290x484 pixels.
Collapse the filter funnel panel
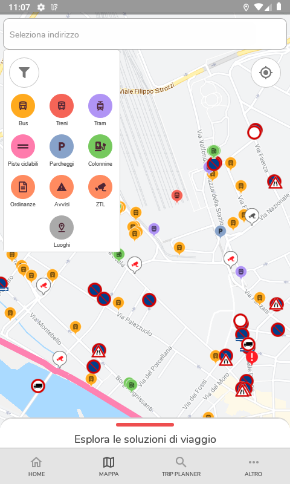point(24,73)
